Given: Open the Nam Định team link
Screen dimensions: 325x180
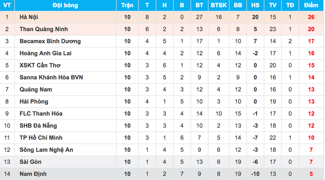Looking at the screenshot, I should pyautogui.click(x=33, y=174).
